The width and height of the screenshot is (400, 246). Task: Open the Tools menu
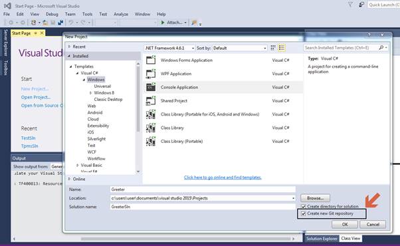pos(87,14)
